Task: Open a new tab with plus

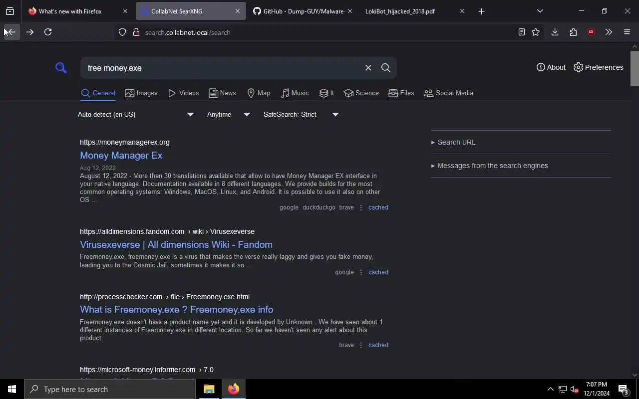Action: point(481,11)
